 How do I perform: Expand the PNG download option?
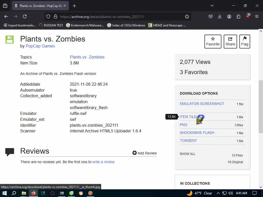[183, 125]
